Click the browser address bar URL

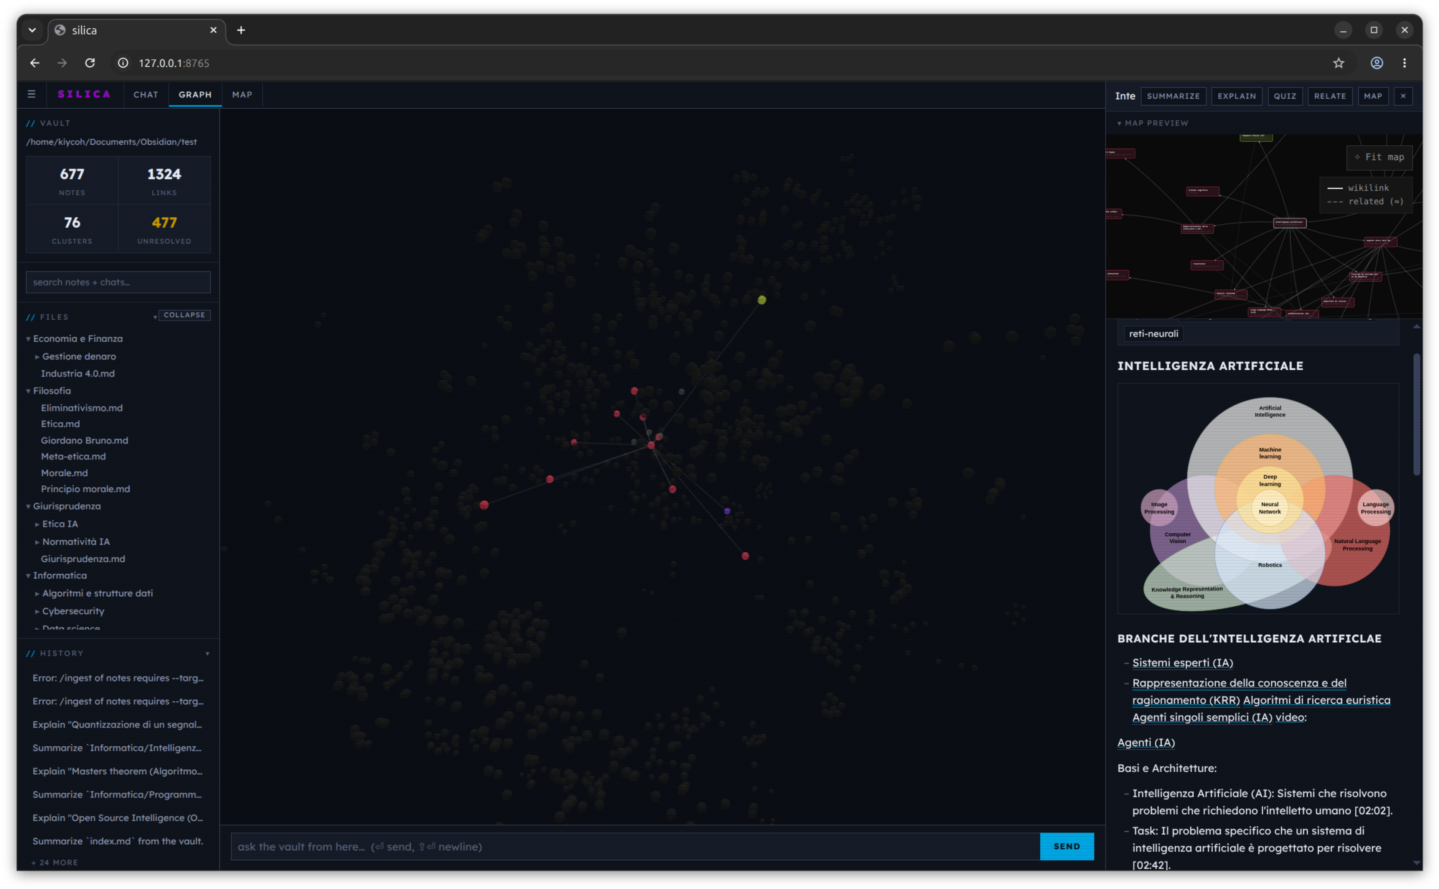click(173, 63)
